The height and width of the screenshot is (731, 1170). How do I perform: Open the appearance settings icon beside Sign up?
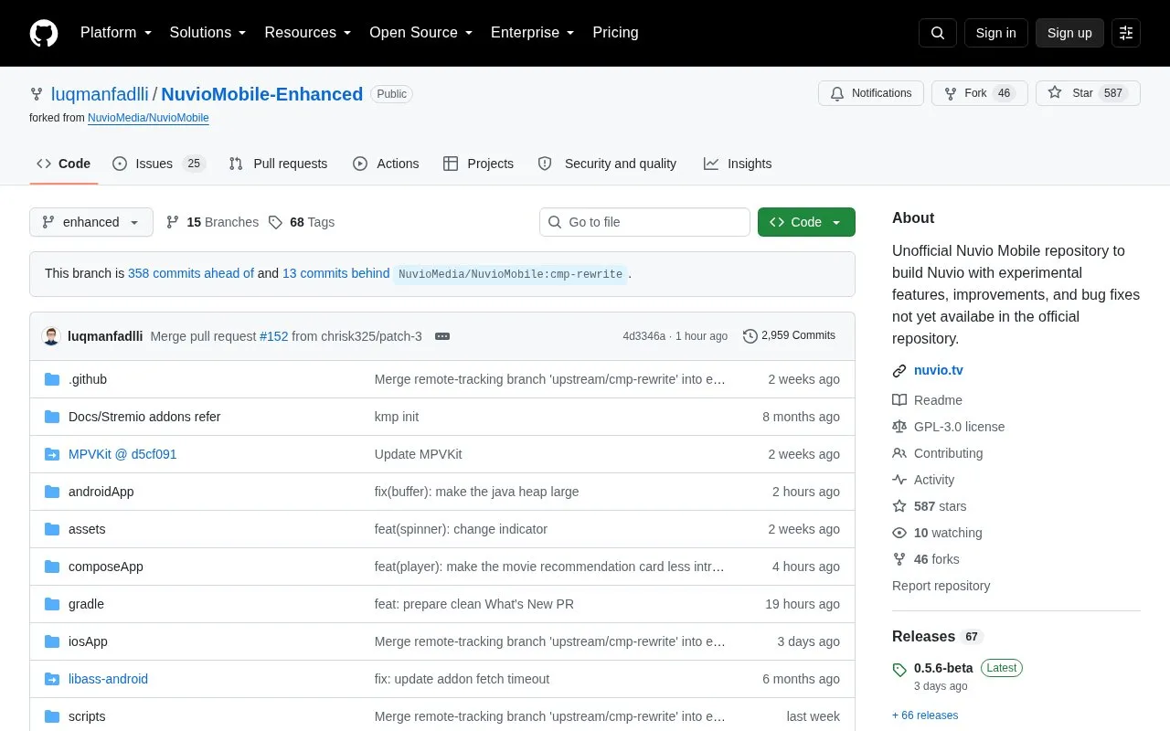pos(1126,33)
